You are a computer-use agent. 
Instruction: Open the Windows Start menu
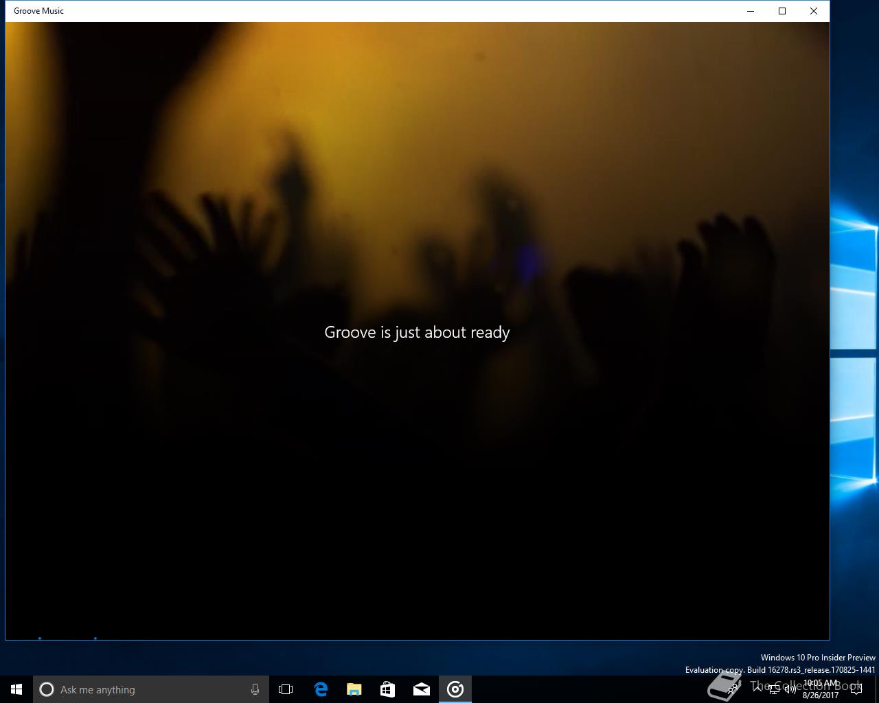(x=16, y=689)
